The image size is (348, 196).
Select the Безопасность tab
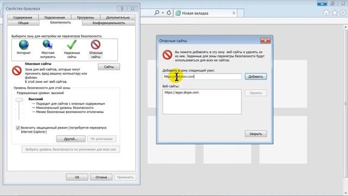(x=60, y=22)
